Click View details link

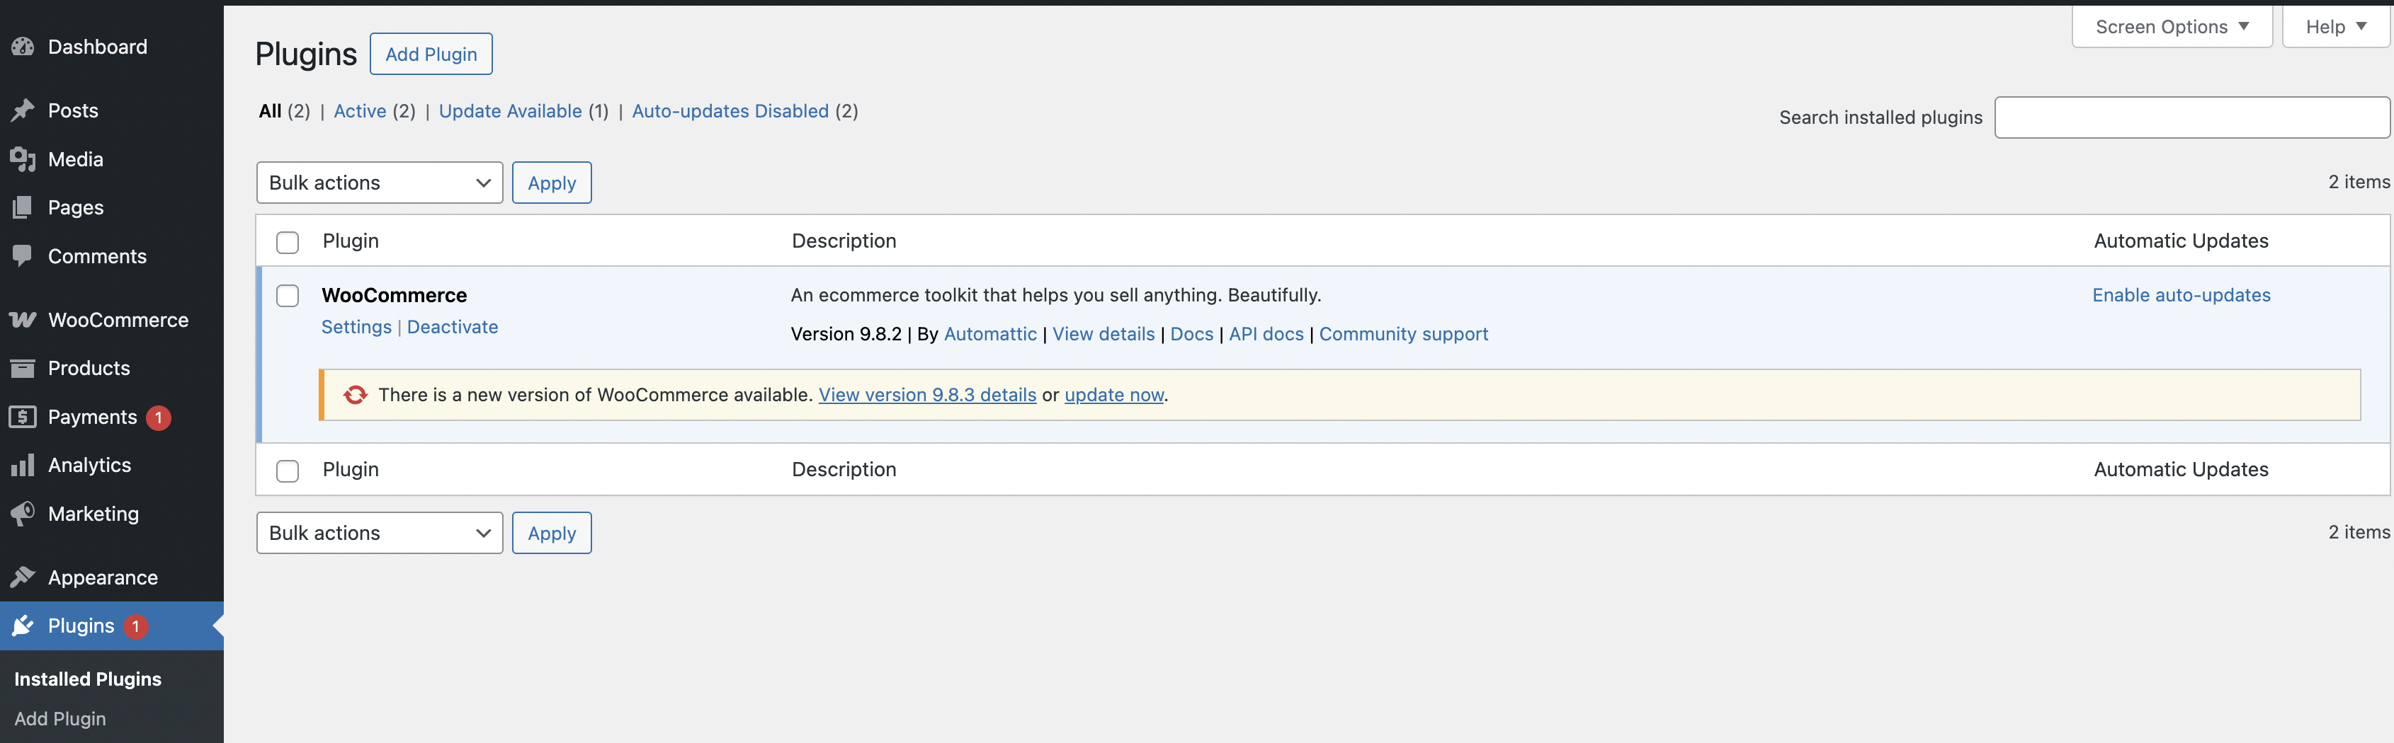pos(1103,334)
